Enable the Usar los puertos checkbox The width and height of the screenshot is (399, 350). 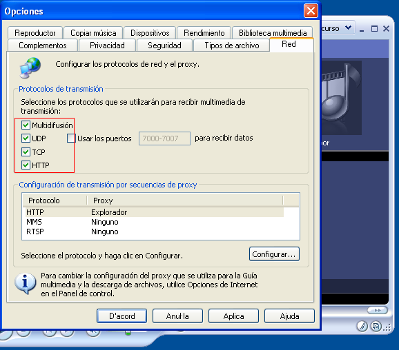pyautogui.click(x=71, y=138)
